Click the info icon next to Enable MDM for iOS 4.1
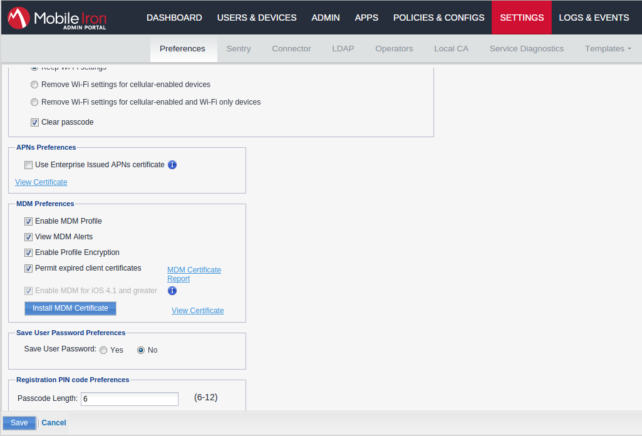 (x=172, y=291)
